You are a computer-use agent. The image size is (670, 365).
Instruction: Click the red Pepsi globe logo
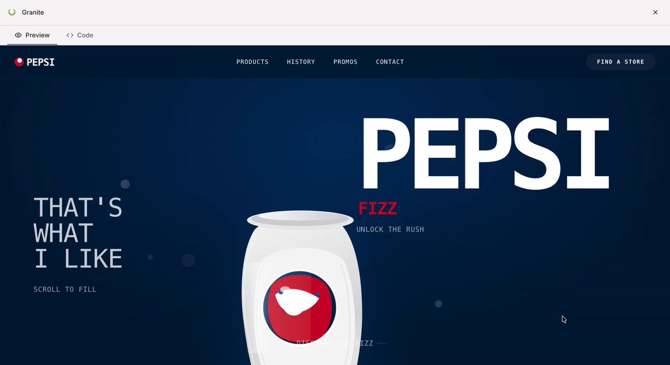pyautogui.click(x=19, y=62)
